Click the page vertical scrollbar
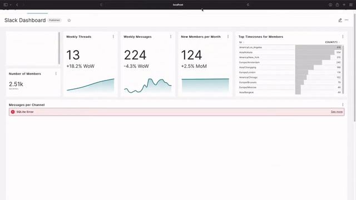Image resolution: width=356 pixels, height=200 pixels. click(x=355, y=68)
